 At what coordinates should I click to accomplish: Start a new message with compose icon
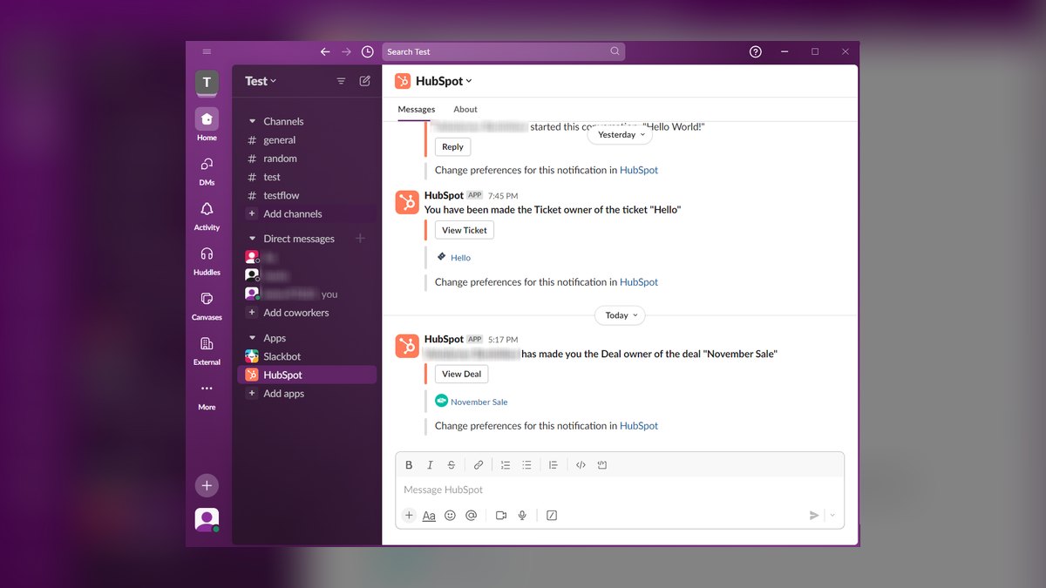click(x=365, y=81)
